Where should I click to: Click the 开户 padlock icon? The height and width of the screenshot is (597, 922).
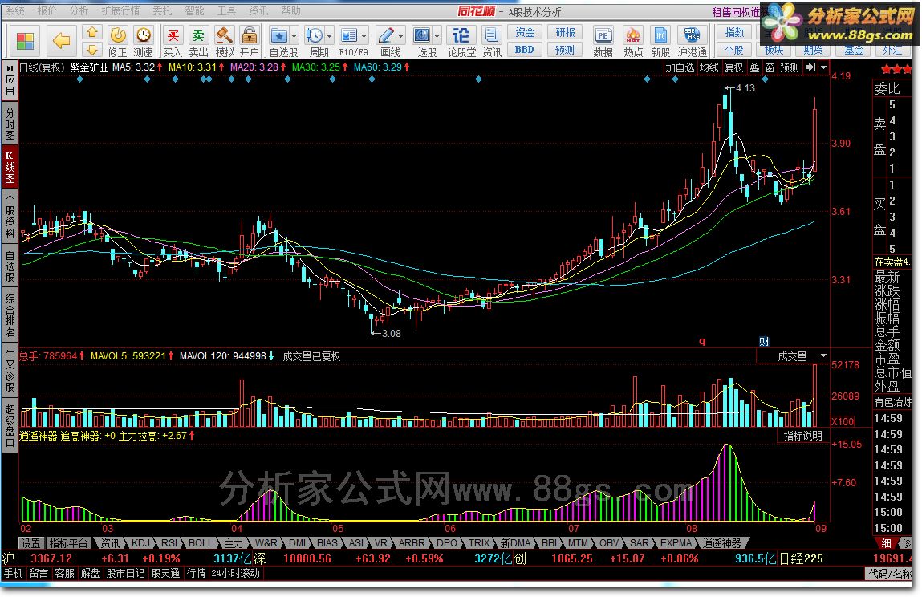click(x=250, y=35)
